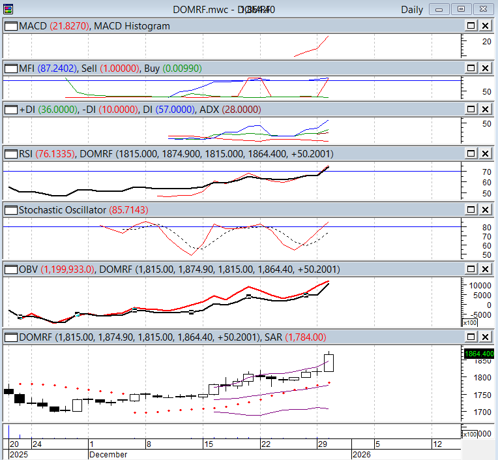Restore the DOMRF.mwc chart window
Viewport: 498px width, 460px height.
pyautogui.click(x=461, y=9)
